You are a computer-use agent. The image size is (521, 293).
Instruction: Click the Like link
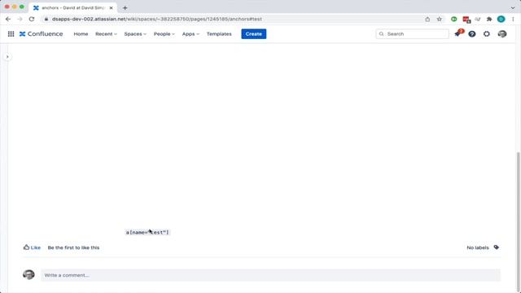click(x=36, y=247)
